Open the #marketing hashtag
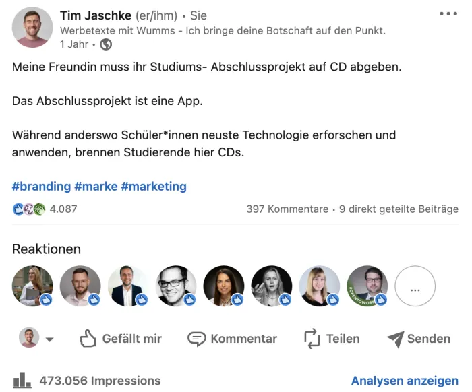The image size is (472, 392). coord(154,187)
